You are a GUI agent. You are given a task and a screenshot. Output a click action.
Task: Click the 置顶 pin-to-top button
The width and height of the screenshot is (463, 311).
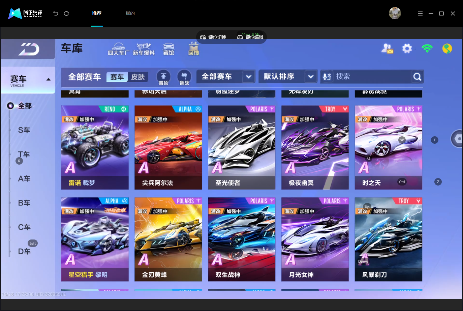163,77
